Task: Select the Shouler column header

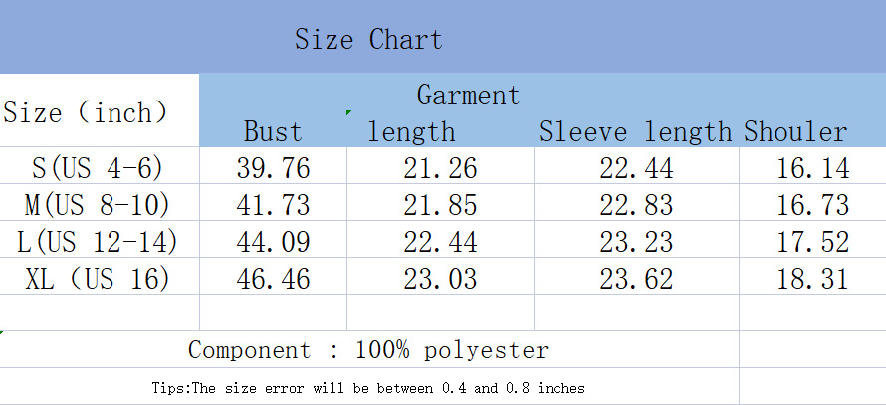Action: [795, 131]
